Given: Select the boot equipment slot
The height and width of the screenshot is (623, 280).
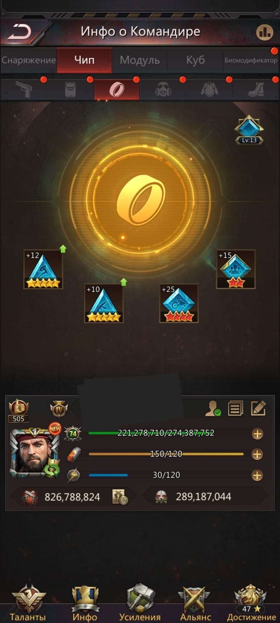Looking at the screenshot, I should (256, 90).
